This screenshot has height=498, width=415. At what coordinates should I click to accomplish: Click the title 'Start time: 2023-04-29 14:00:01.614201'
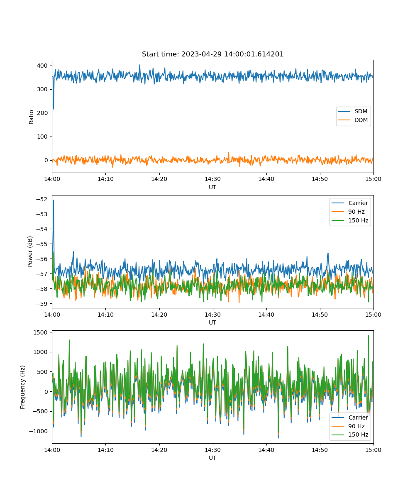(212, 54)
